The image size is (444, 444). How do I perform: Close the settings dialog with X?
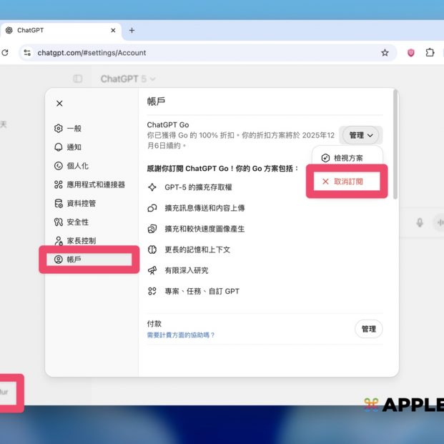tap(59, 104)
